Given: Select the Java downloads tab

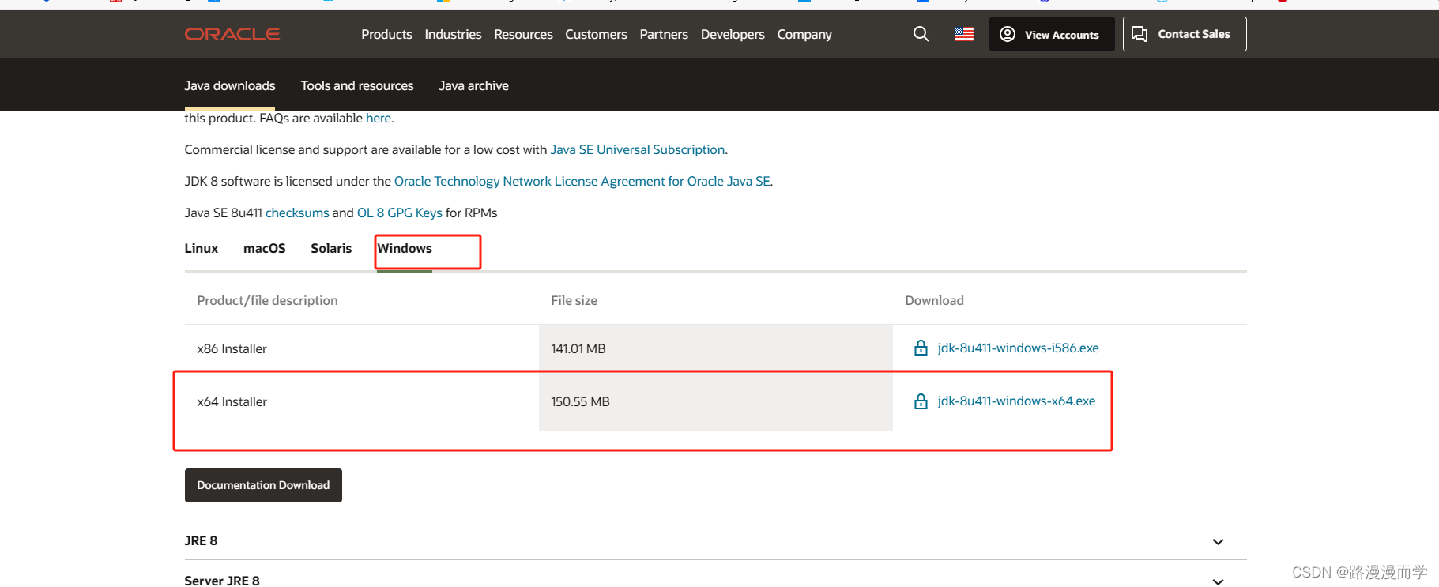Looking at the screenshot, I should (230, 85).
